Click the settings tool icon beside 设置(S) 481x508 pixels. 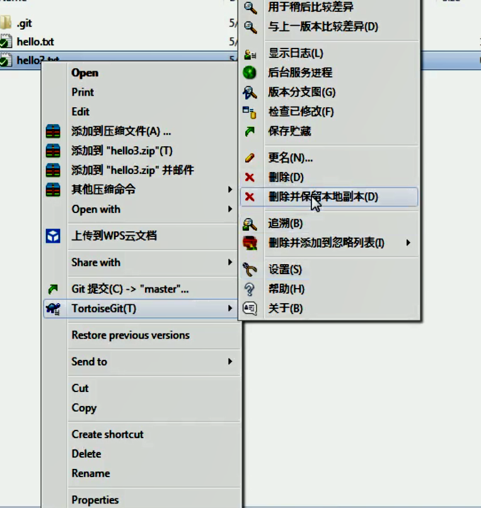point(250,270)
